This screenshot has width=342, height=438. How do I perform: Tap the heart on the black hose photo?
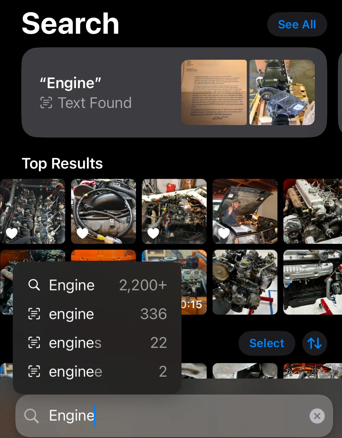pos(82,233)
